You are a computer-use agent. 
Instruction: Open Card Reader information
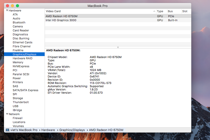pyautogui.click(x=21, y=30)
